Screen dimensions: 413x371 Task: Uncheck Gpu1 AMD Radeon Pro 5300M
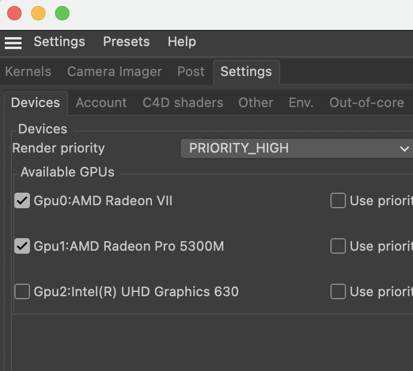point(22,246)
